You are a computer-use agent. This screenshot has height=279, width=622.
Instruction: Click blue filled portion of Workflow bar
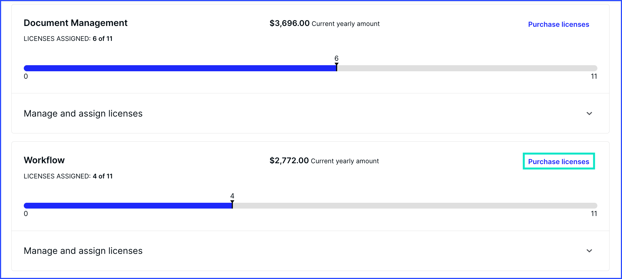pos(127,206)
